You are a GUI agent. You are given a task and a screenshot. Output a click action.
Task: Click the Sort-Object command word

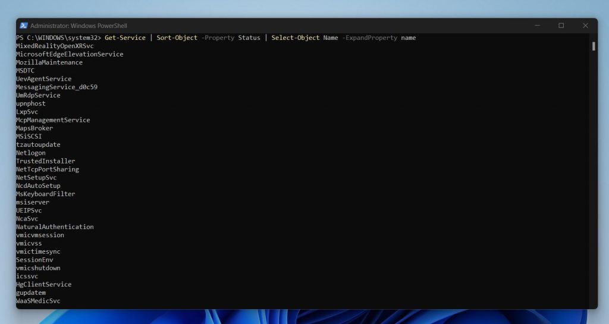click(x=177, y=37)
